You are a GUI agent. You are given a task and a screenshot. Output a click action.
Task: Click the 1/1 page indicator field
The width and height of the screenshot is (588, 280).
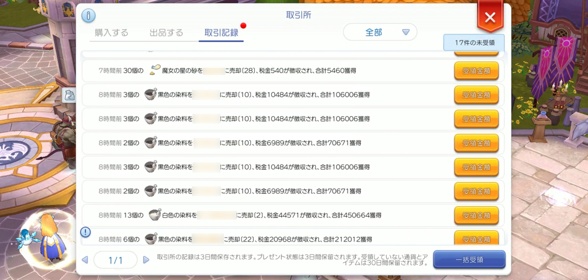point(115,260)
